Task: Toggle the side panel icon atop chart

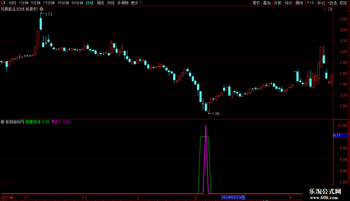Action: coord(330,9)
